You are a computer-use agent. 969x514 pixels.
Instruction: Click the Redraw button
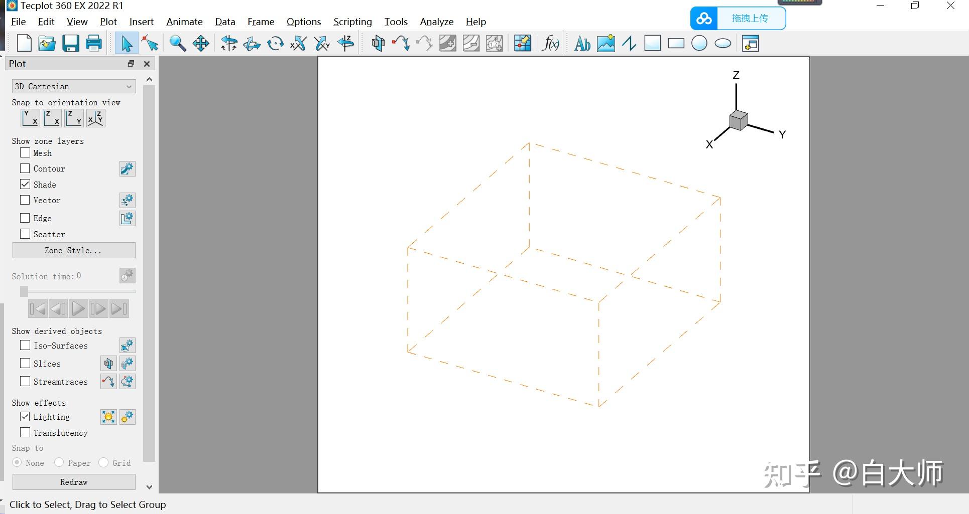tap(73, 482)
